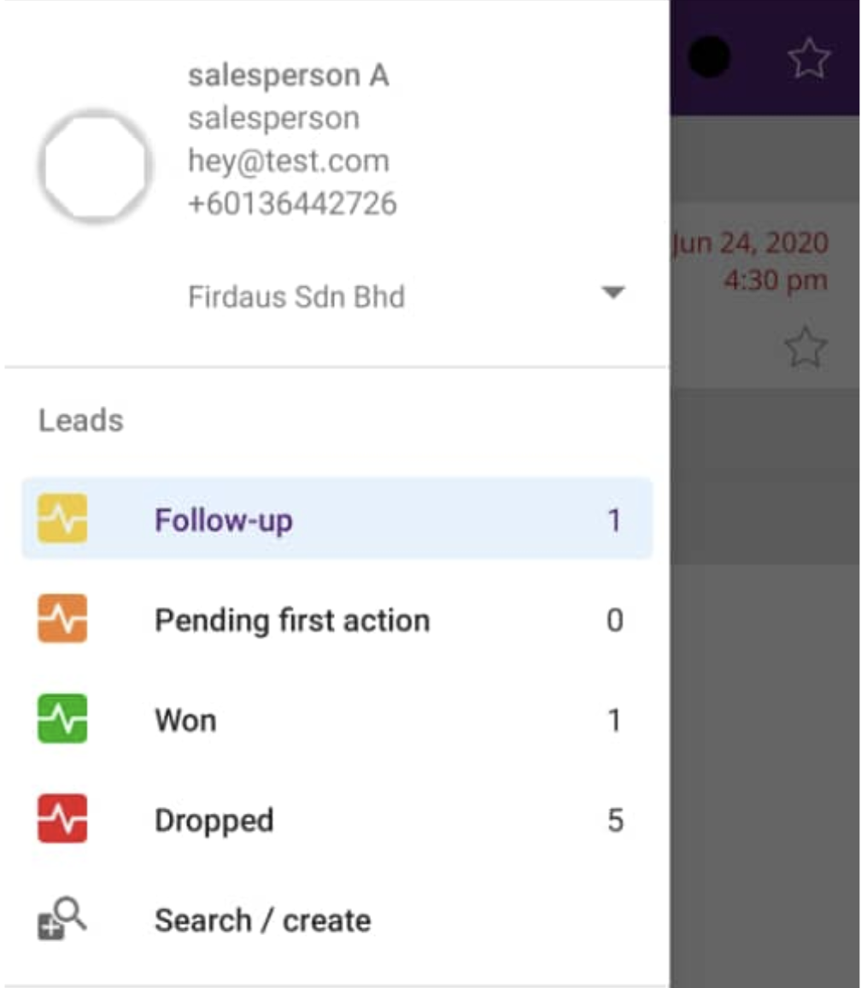Show the Dropped leads

point(214,820)
